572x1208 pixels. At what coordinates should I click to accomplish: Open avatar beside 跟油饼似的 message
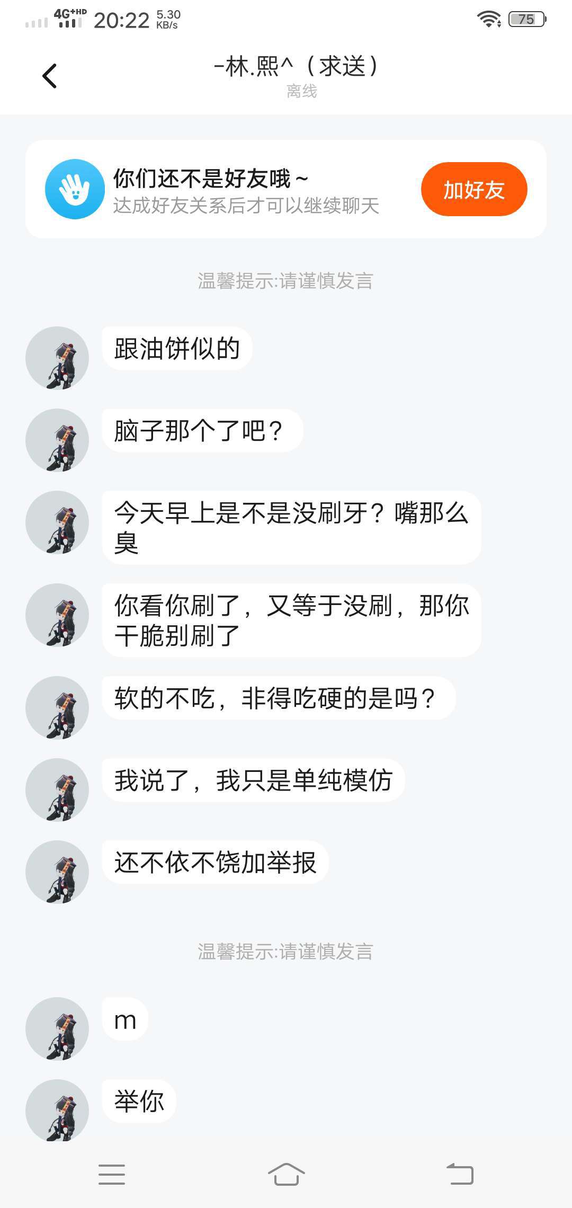57,358
